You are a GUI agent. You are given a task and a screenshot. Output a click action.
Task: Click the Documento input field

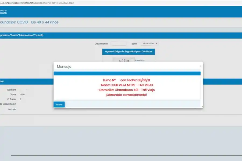coord(118,43)
